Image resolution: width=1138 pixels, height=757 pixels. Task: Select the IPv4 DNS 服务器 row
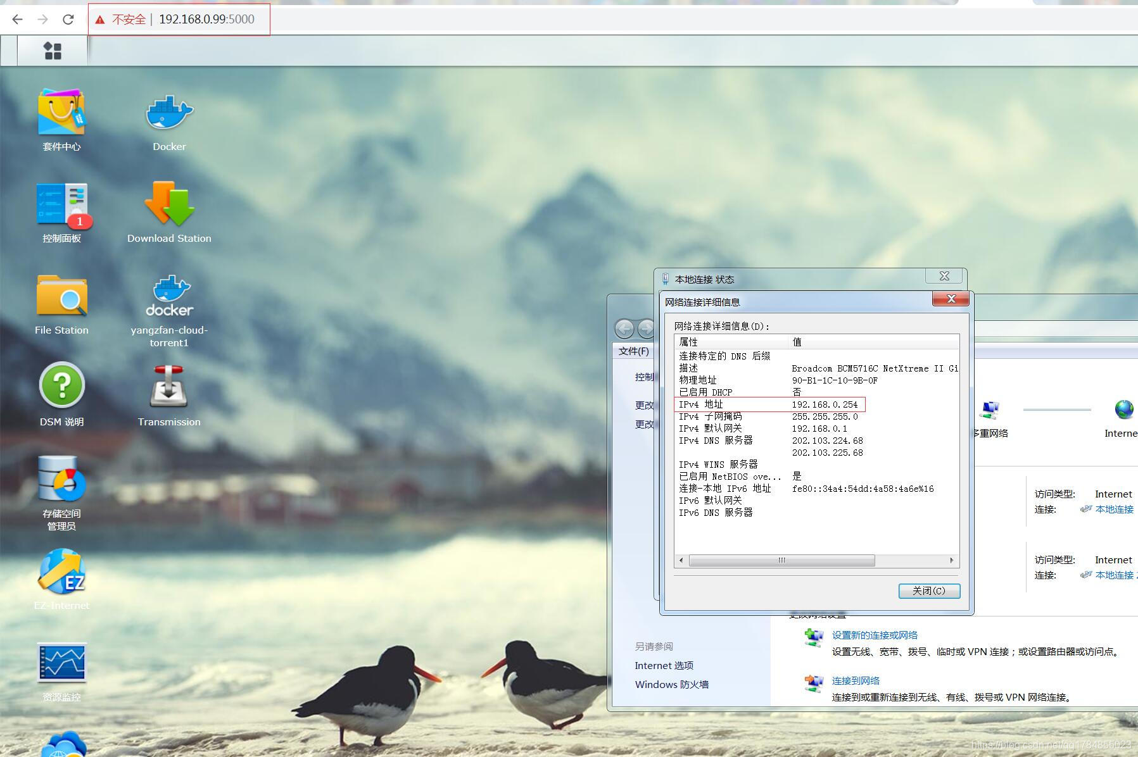[816, 441]
